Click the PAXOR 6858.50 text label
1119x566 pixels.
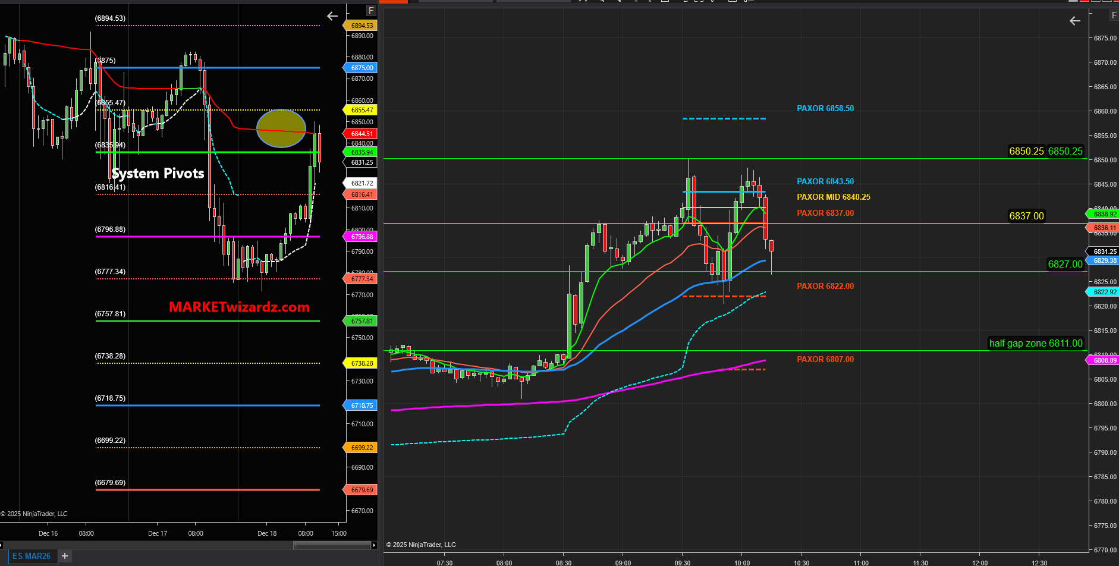click(x=825, y=108)
